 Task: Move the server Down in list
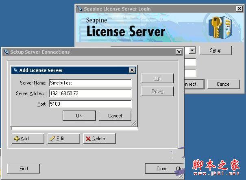click(x=157, y=91)
